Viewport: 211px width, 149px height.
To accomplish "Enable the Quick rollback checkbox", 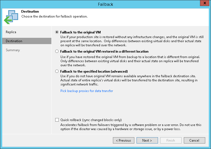I will pos(57,120).
